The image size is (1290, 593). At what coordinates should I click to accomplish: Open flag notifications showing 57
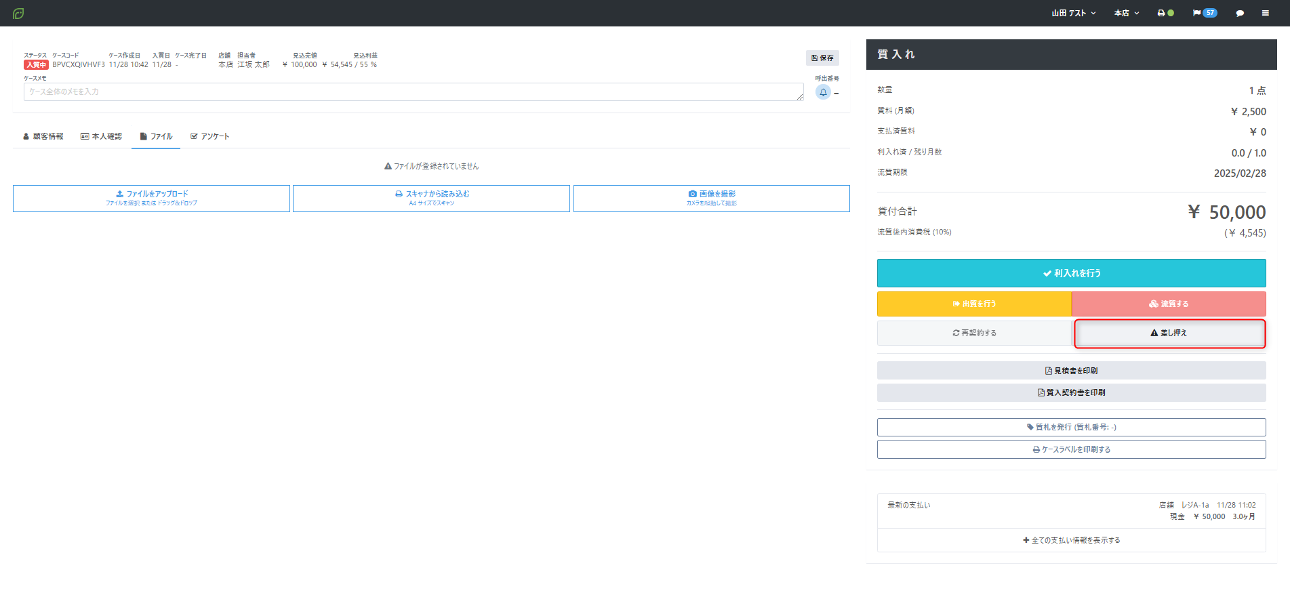1205,13
